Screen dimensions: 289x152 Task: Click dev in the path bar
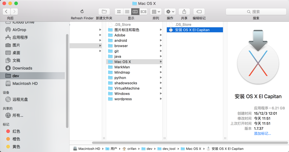point(147,149)
